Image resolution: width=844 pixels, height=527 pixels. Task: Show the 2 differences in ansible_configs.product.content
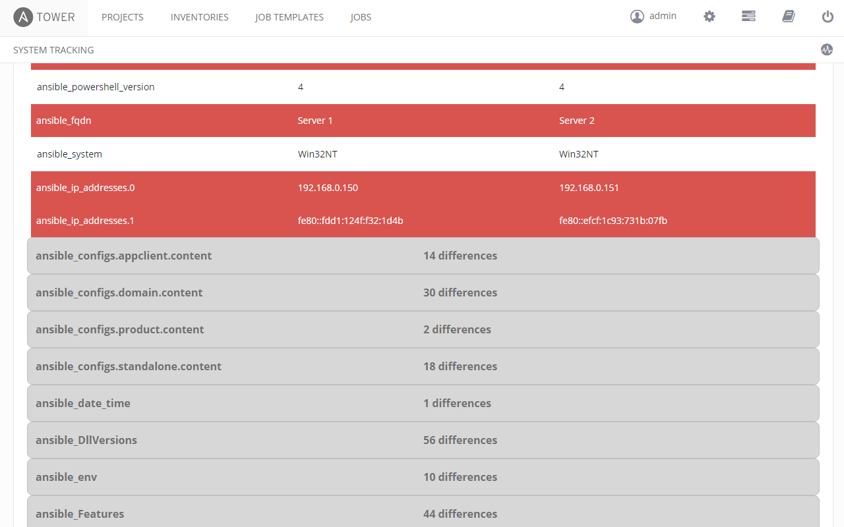point(422,329)
